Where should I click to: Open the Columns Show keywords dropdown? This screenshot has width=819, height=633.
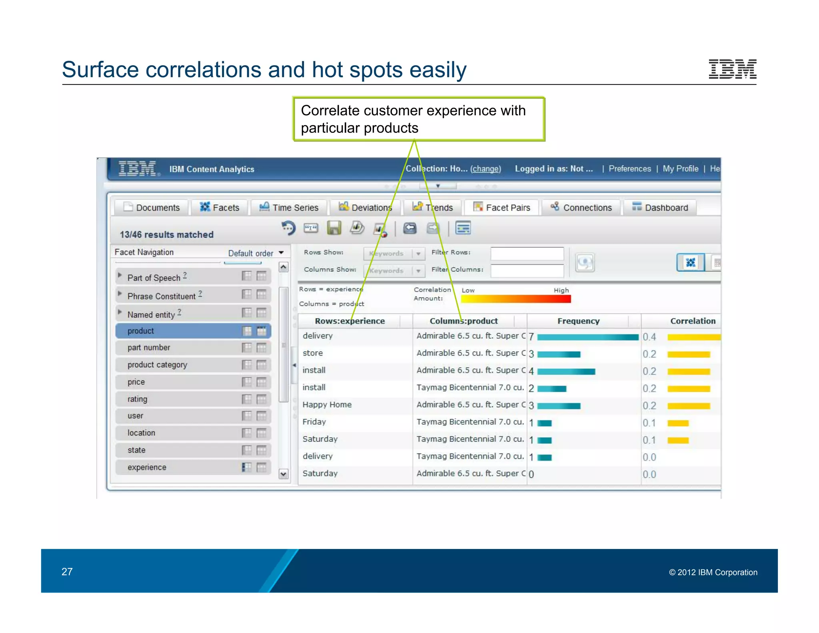click(x=394, y=271)
